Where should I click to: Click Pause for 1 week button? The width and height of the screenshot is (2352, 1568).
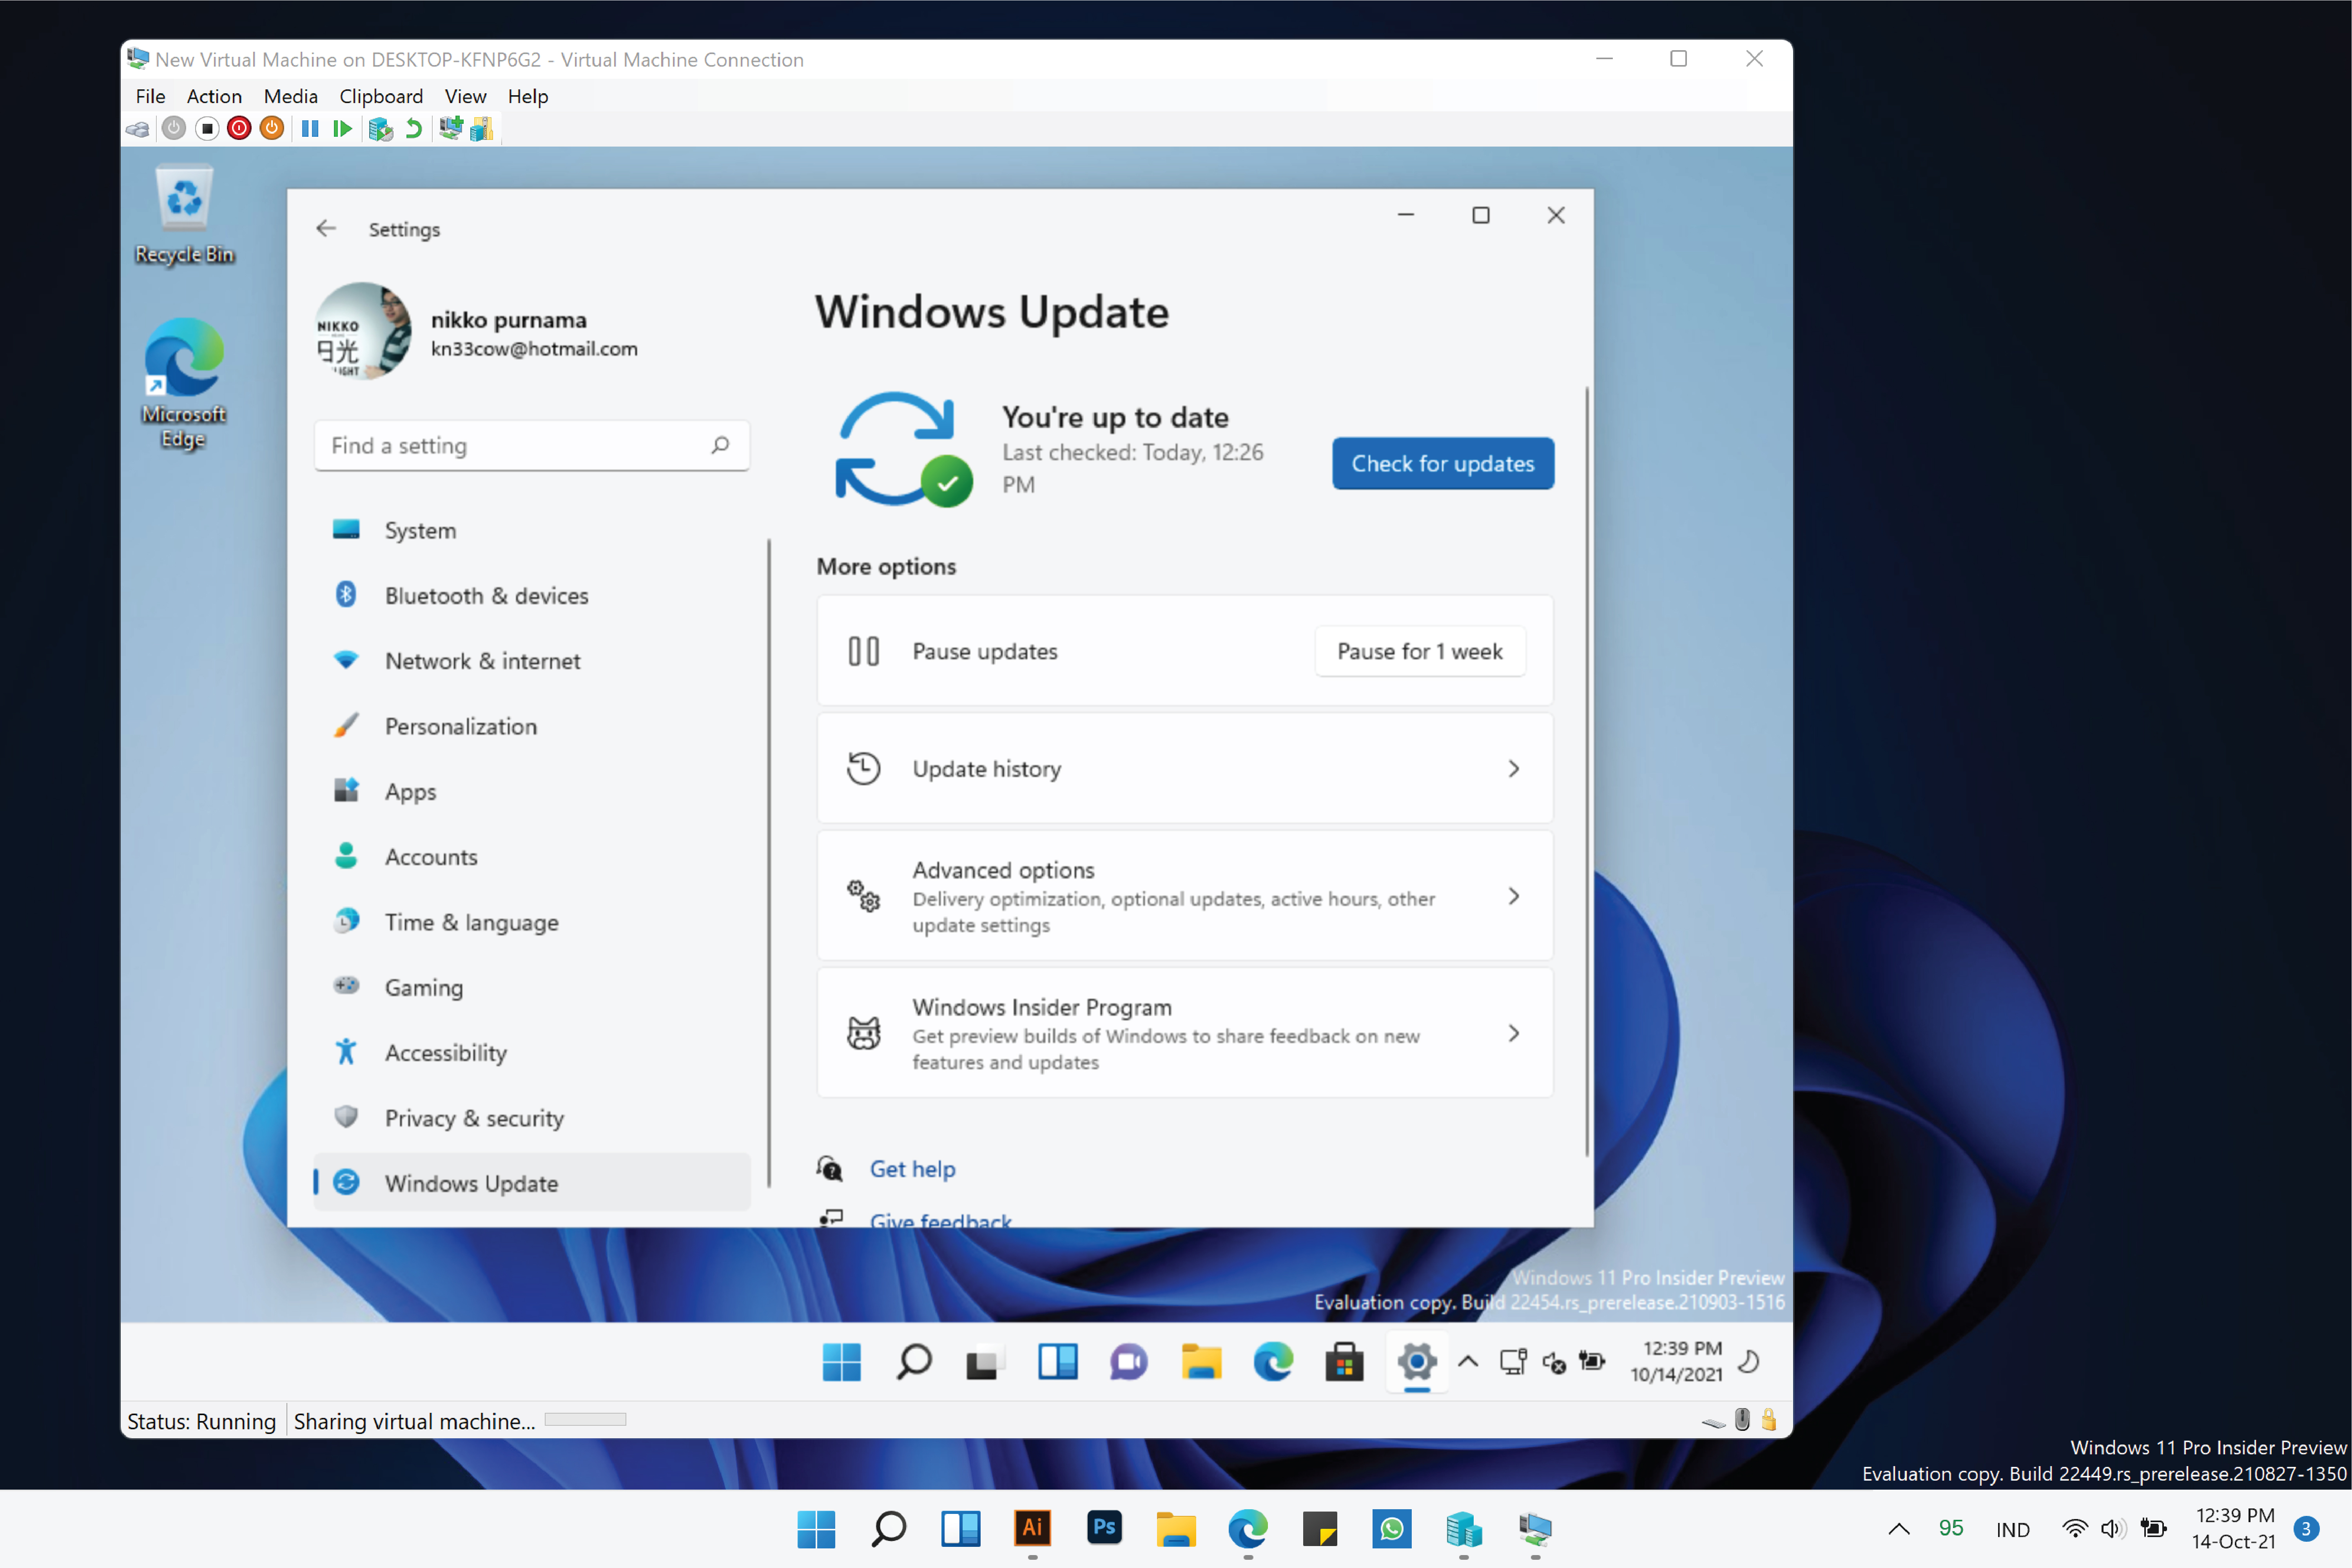[1420, 652]
